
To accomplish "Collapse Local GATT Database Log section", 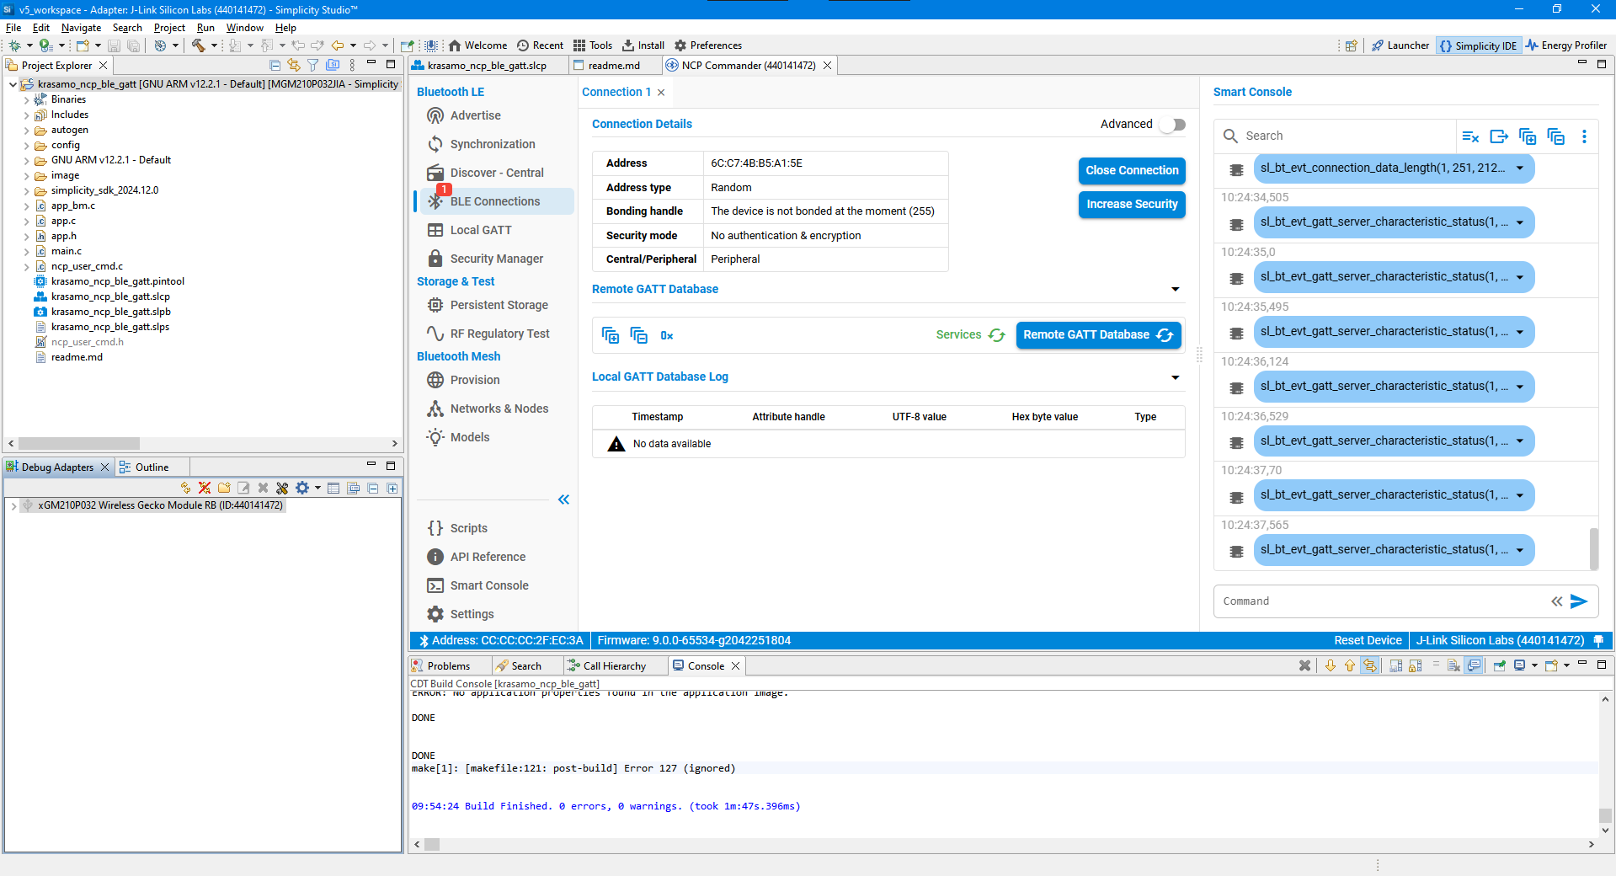I will 1176,377.
